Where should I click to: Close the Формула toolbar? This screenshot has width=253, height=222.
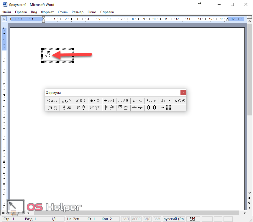[183, 92]
